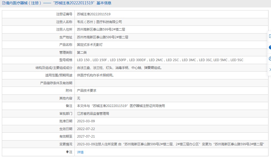Click the 批准日期 row label

point(66,121)
